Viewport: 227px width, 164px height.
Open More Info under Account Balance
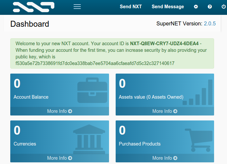click(60, 111)
